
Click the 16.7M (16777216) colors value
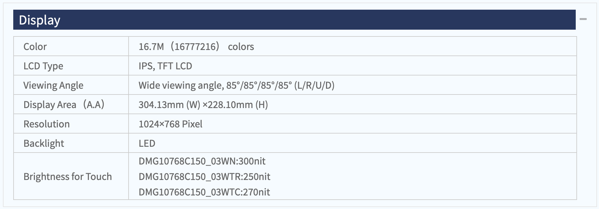pyautogui.click(x=196, y=46)
